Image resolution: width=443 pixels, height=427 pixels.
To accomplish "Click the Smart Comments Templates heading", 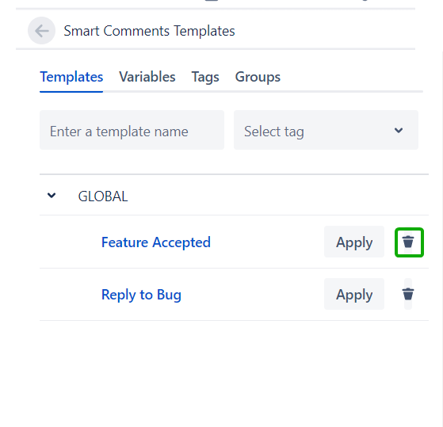I will 149,31.
